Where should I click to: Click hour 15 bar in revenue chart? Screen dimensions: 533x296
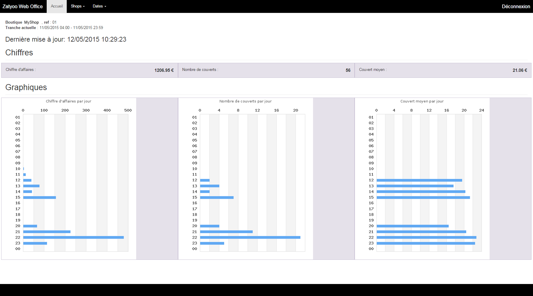[x=40, y=198]
